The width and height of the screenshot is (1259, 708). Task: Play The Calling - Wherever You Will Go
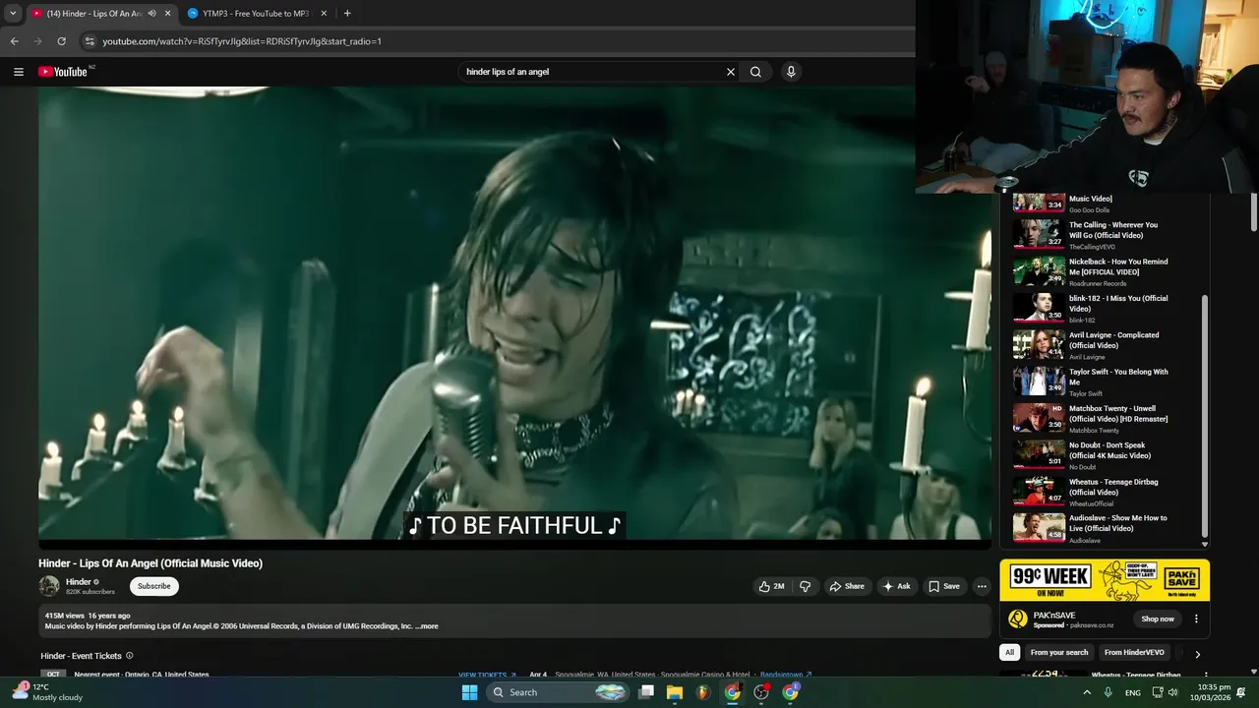pyautogui.click(x=1113, y=230)
